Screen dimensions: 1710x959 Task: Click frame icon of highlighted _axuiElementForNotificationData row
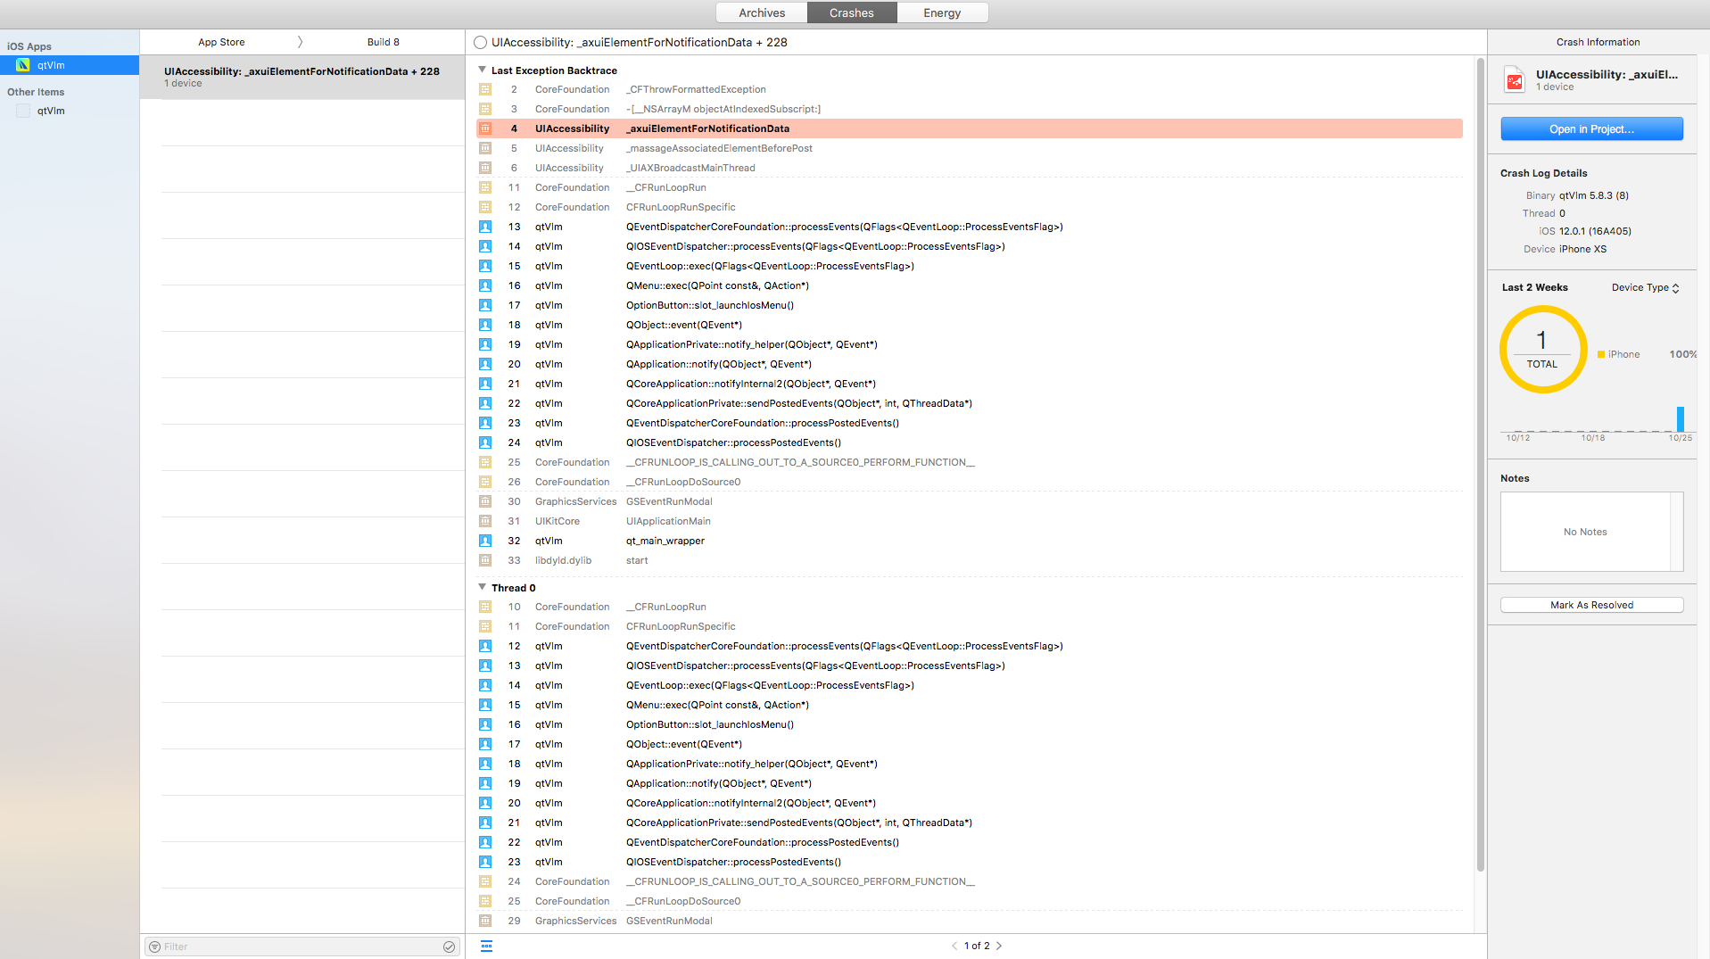coord(485,128)
